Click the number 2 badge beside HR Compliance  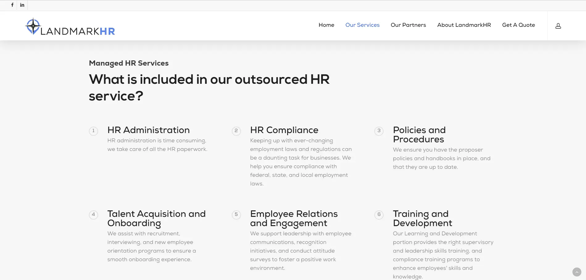click(x=236, y=131)
